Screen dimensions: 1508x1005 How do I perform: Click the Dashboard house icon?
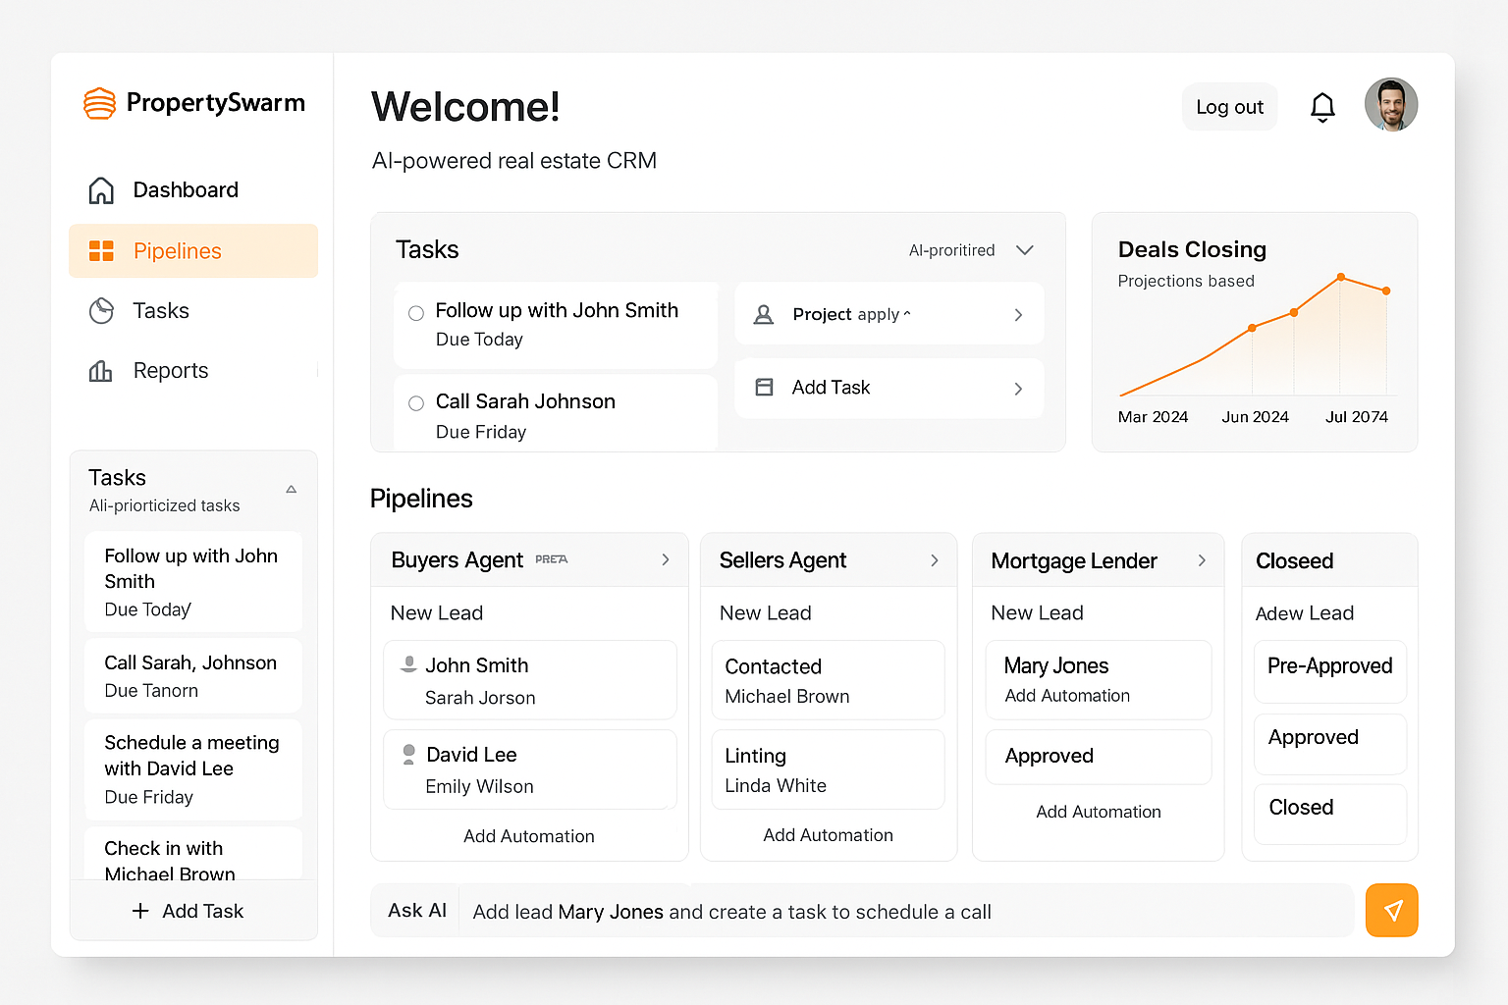101,190
